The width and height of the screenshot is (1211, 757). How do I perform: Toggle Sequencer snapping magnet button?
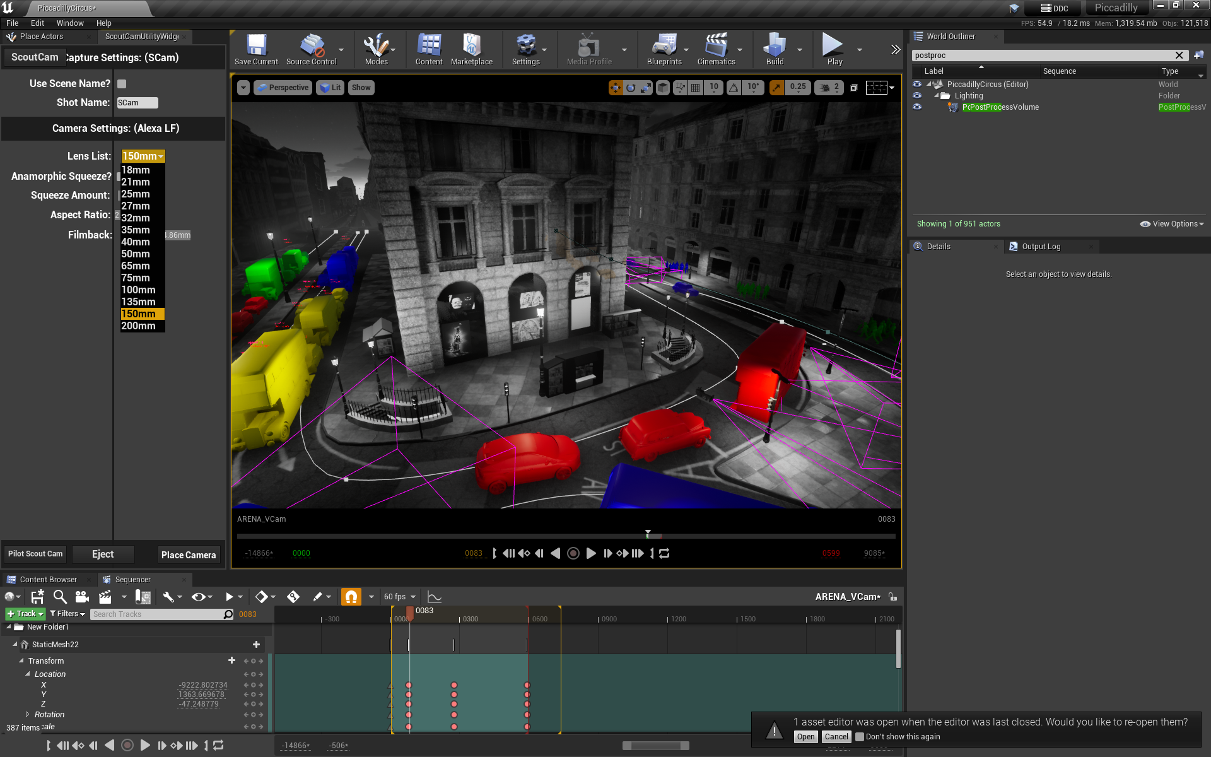(x=351, y=597)
